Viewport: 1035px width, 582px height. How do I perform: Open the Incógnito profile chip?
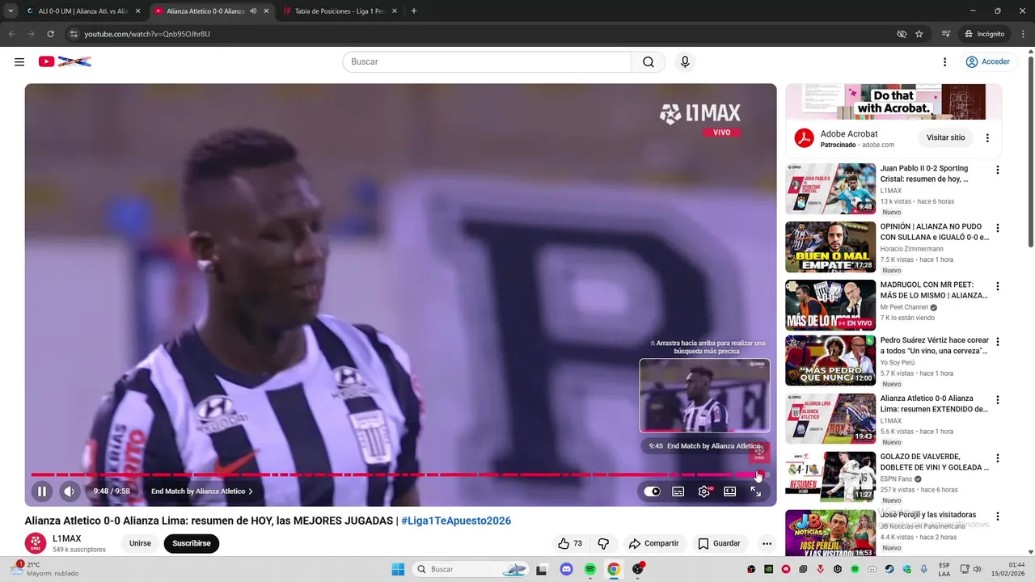point(984,34)
